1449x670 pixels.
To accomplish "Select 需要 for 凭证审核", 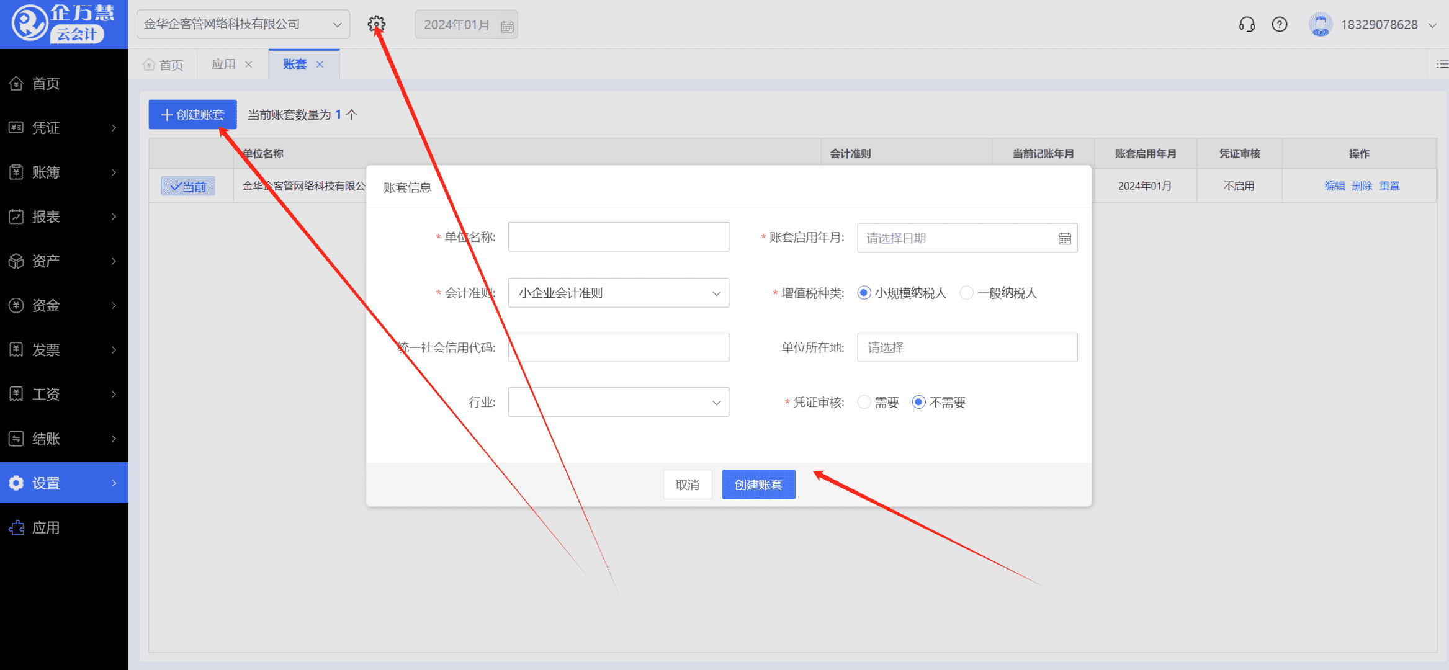I will pos(864,402).
